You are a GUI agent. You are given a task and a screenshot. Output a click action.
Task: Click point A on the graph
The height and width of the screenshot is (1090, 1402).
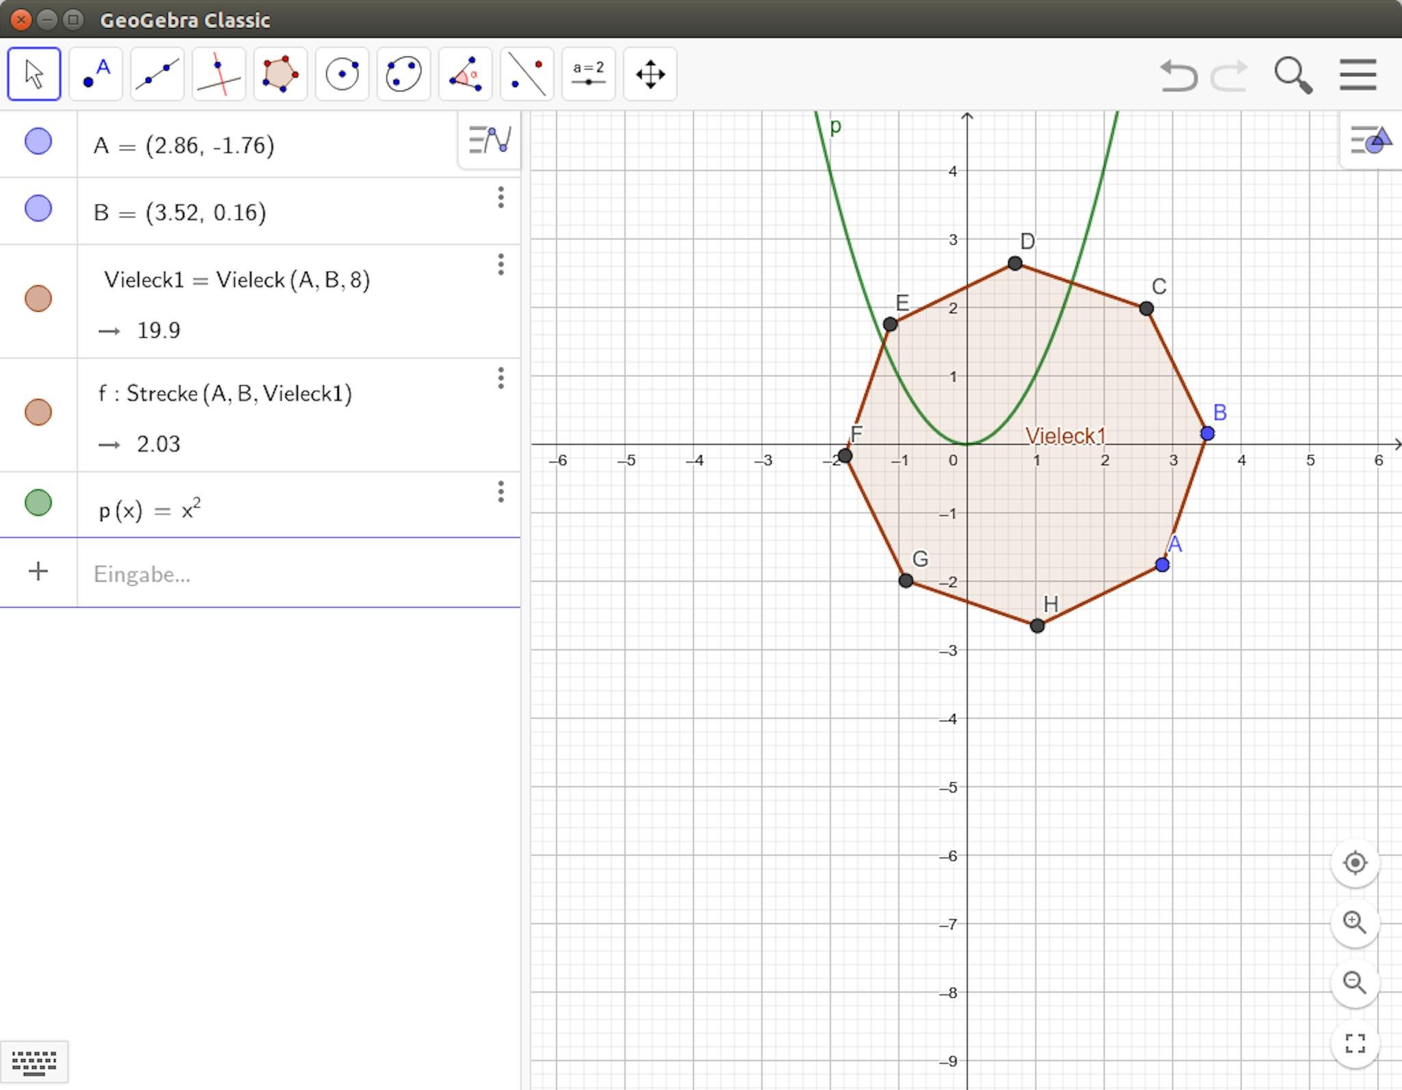[x=1162, y=565]
